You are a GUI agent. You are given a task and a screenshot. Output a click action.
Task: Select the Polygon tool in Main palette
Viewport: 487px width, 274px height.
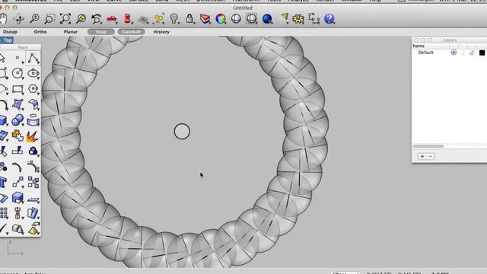coord(33,89)
